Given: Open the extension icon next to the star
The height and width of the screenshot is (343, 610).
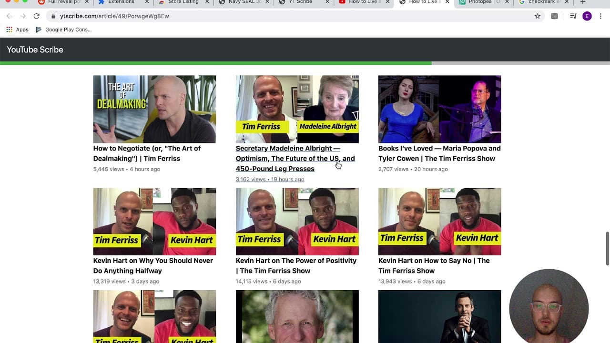Looking at the screenshot, I should pos(554,16).
